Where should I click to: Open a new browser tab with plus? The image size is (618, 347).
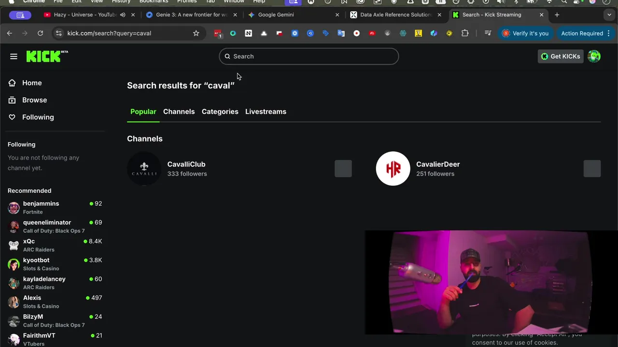(x=557, y=15)
